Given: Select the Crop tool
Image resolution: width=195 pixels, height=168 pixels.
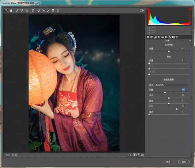Looking at the screenshot, I should click(33, 10).
